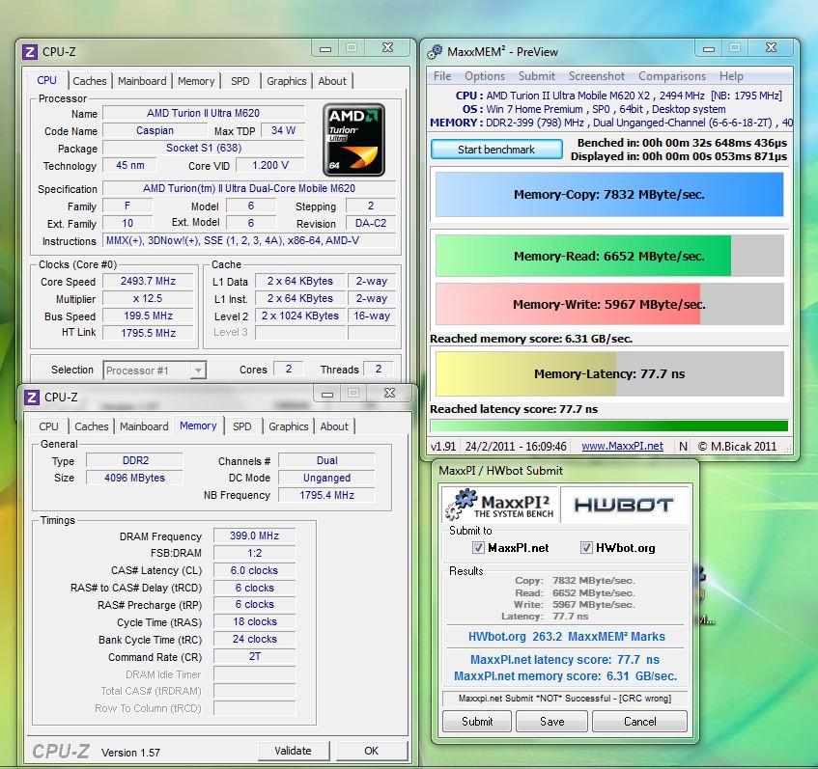The height and width of the screenshot is (769, 818).
Task: Open the Comparisons menu in MaxxMEM
Action: click(x=672, y=76)
